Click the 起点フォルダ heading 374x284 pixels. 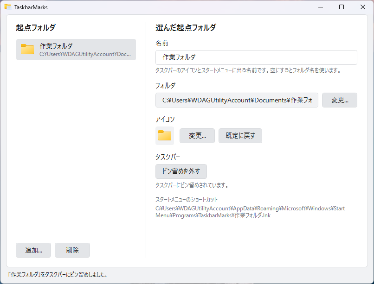(x=36, y=28)
